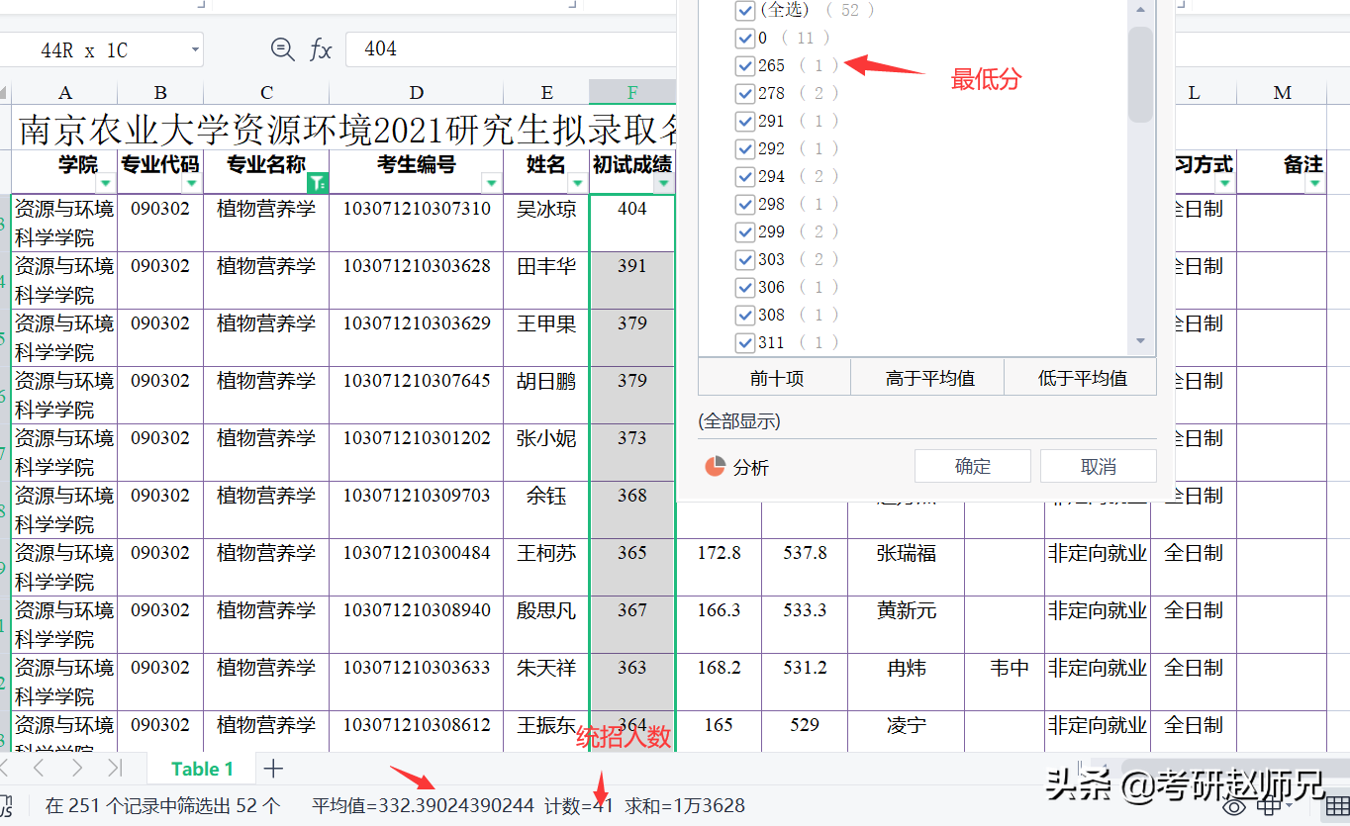
Task: Click the active filter icon on 专业名称 header
Action: pos(319,183)
